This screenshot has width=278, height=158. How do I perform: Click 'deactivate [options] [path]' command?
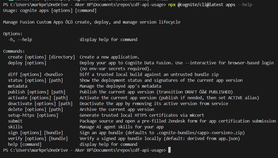click(40, 104)
